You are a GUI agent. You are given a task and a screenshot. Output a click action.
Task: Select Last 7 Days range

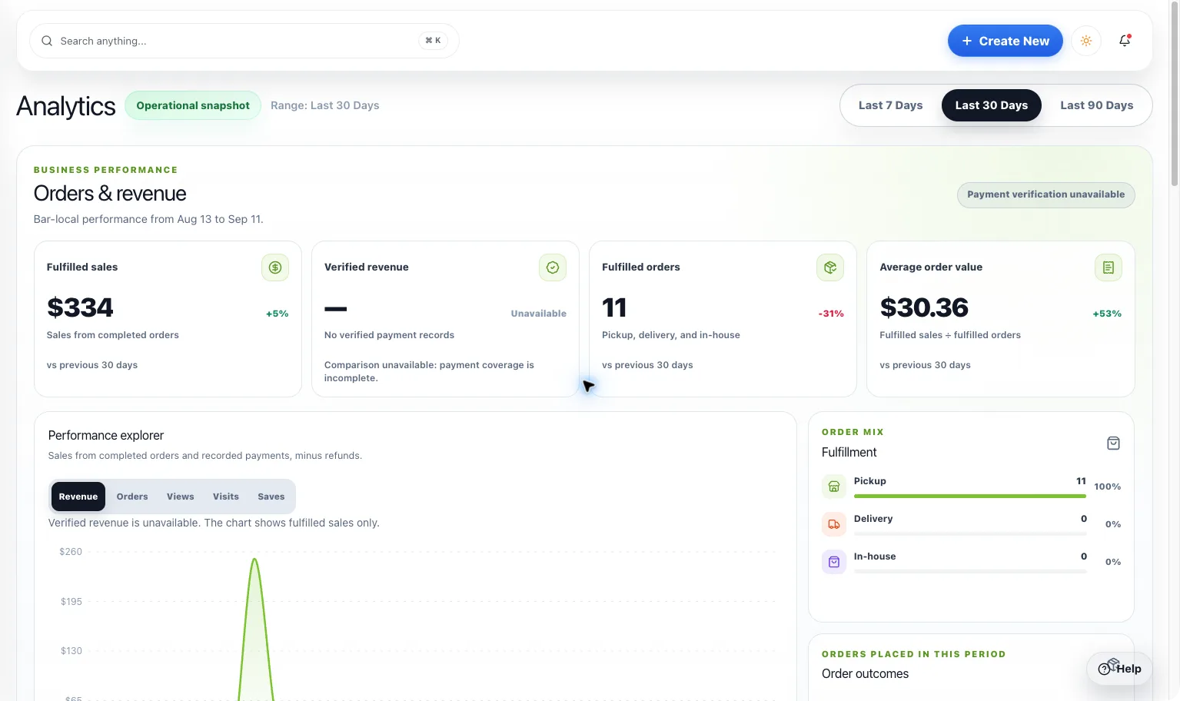[890, 105]
